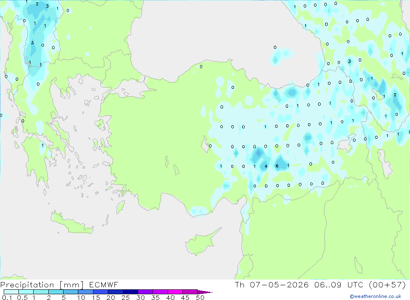Click the legend label '20'

(x=111, y=298)
